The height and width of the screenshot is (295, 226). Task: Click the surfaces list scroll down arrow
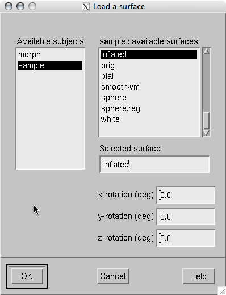point(206,133)
